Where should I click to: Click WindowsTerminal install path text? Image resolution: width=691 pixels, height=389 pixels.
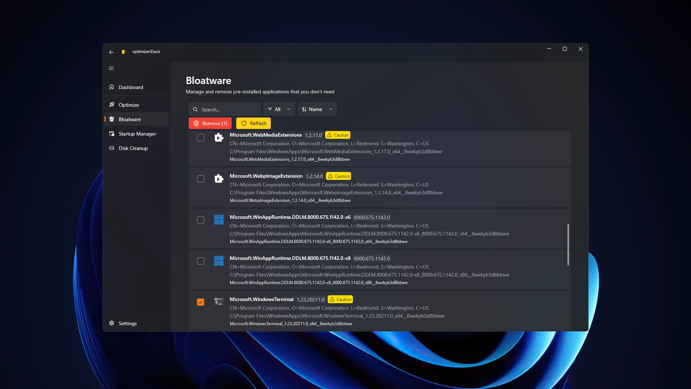tap(337, 316)
